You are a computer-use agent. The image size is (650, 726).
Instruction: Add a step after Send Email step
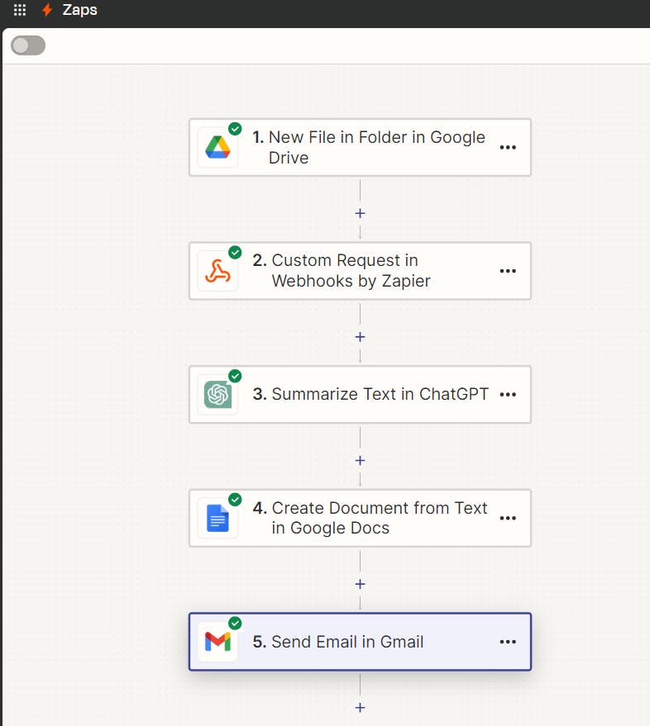tap(360, 707)
